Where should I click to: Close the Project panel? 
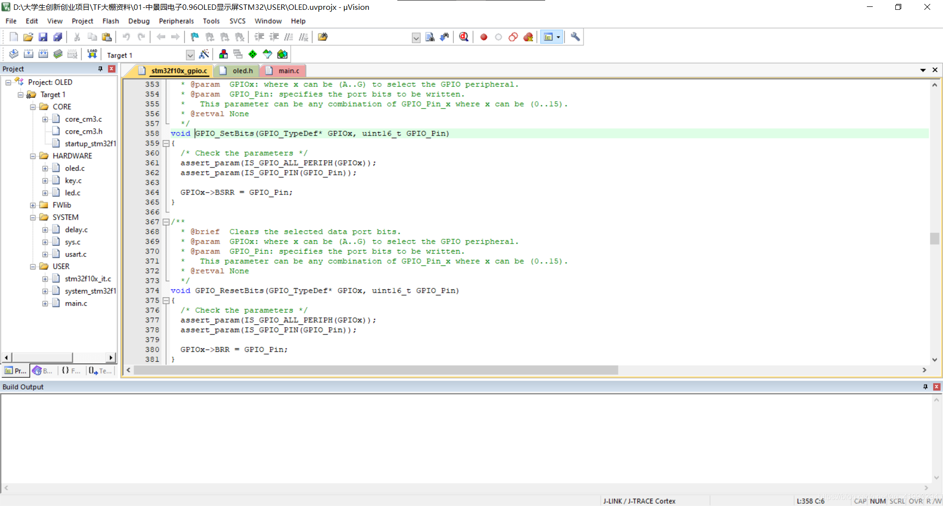[111, 69]
